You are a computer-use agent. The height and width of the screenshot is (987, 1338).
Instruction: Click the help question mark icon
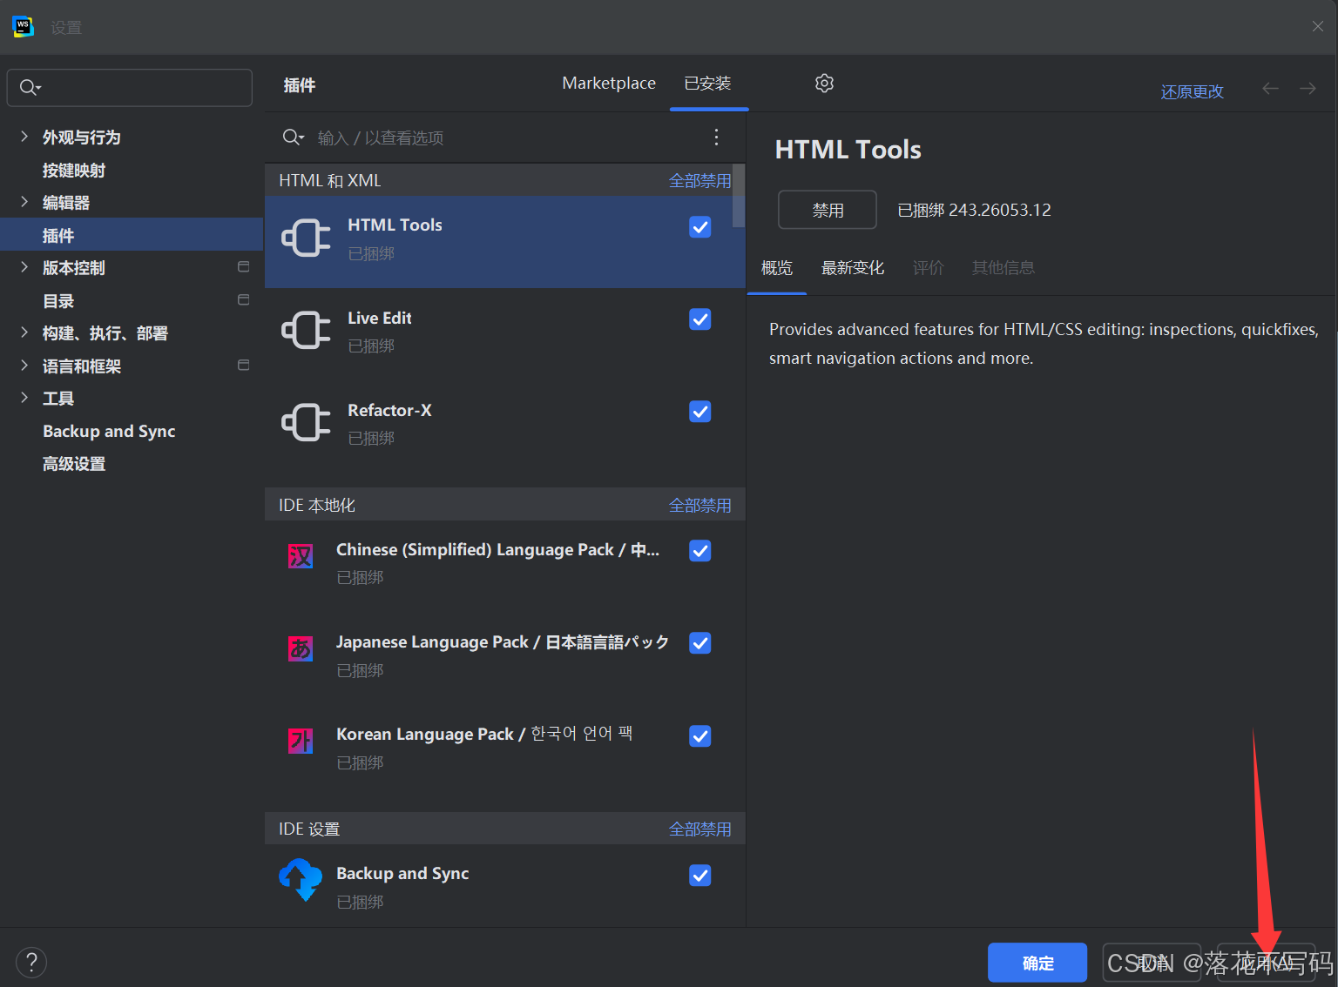point(31,962)
